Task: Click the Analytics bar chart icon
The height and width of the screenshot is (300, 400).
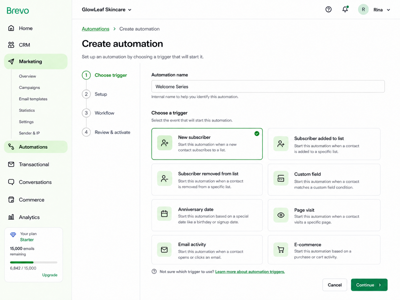Action: [11, 217]
